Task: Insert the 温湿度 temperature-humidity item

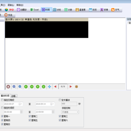Action: [x=80, y=10]
